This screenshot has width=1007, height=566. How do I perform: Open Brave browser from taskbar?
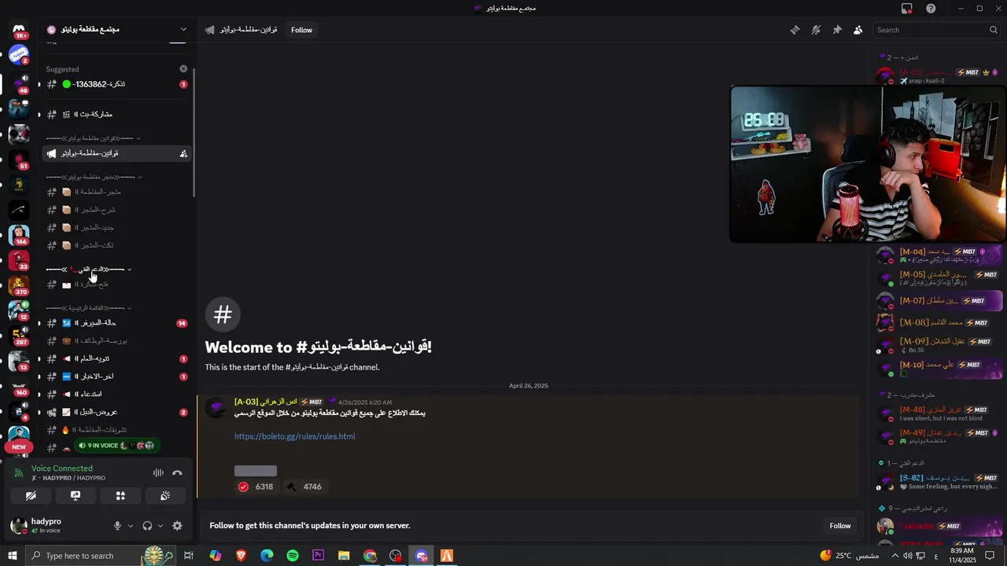pos(241,556)
